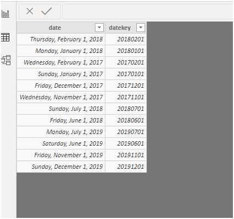Screen dimensions: 234x219
Task: Select cell Sunday, January 1, 2017
Action: point(61,74)
